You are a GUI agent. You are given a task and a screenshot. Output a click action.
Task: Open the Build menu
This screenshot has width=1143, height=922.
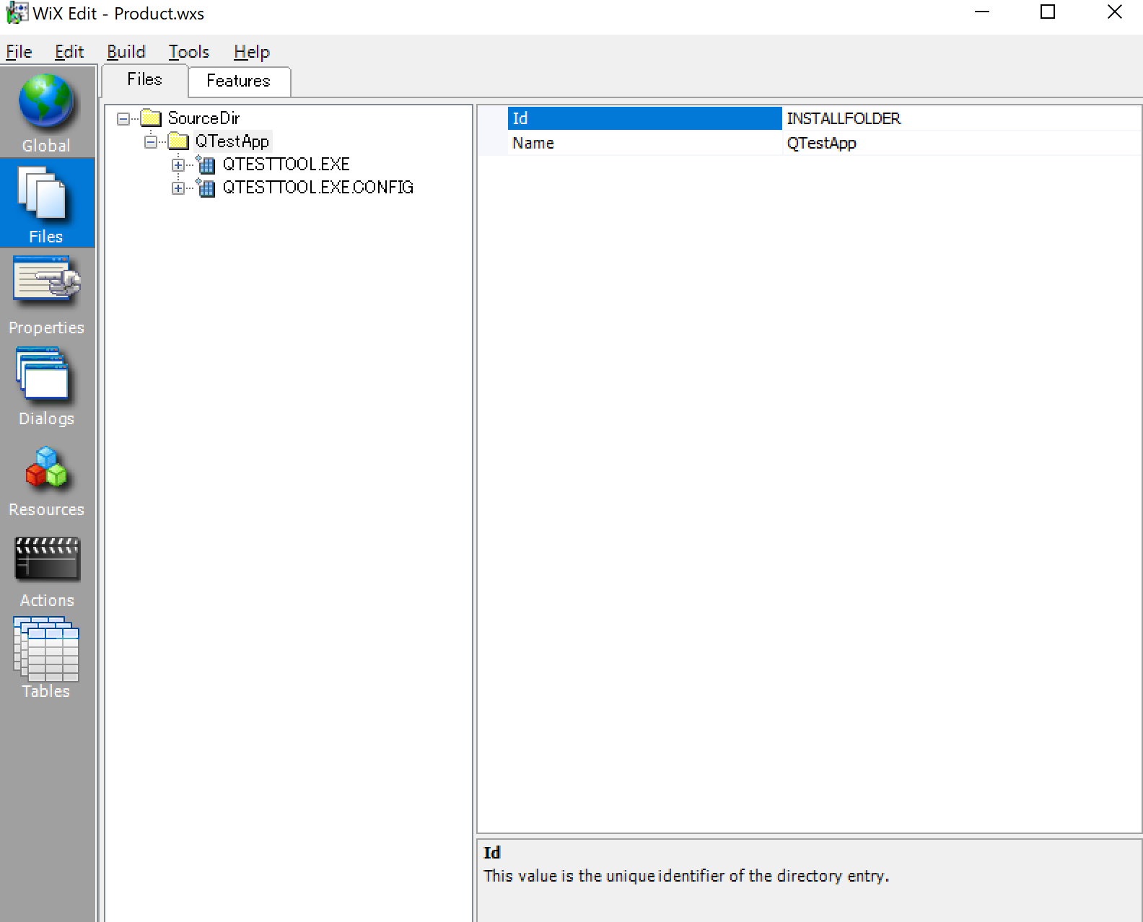(126, 52)
